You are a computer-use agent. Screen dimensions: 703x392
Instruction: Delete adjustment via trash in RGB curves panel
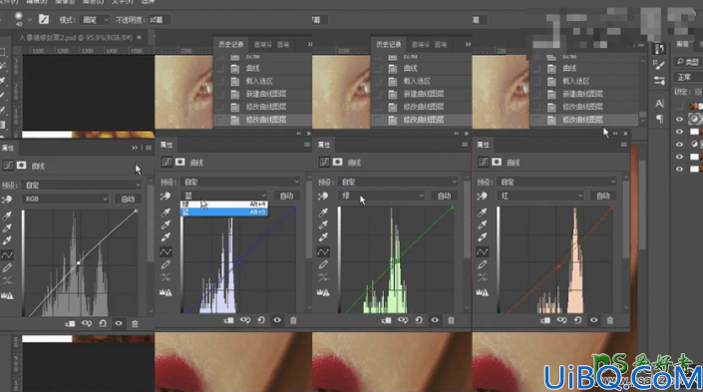(135, 323)
